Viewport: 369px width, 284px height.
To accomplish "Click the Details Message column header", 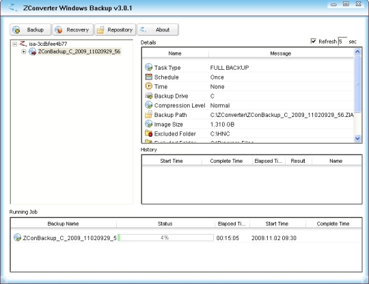I will point(281,53).
